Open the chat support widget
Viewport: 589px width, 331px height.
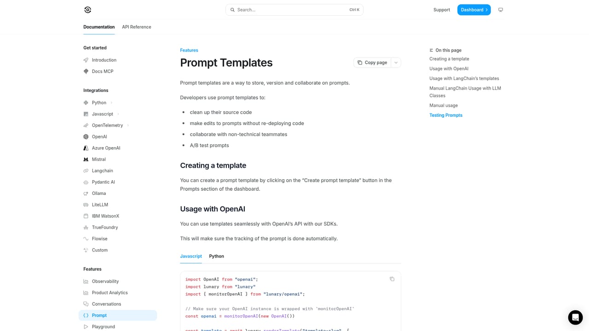pyautogui.click(x=575, y=317)
